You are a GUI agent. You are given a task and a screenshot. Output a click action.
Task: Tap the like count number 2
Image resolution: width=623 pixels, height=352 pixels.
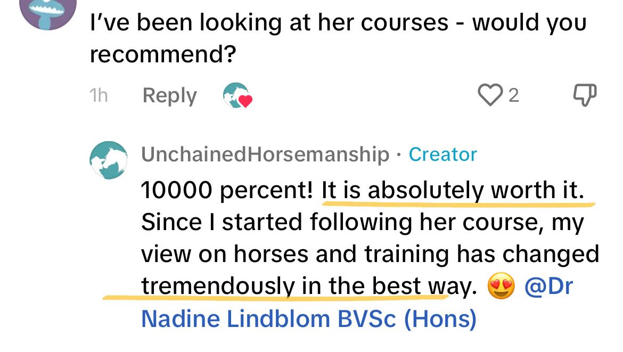pos(513,96)
